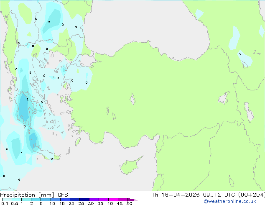Viewport: 265px width, 205px height.
Task: Click the weatheronline.co.uk copyright link
Action: coord(230,201)
